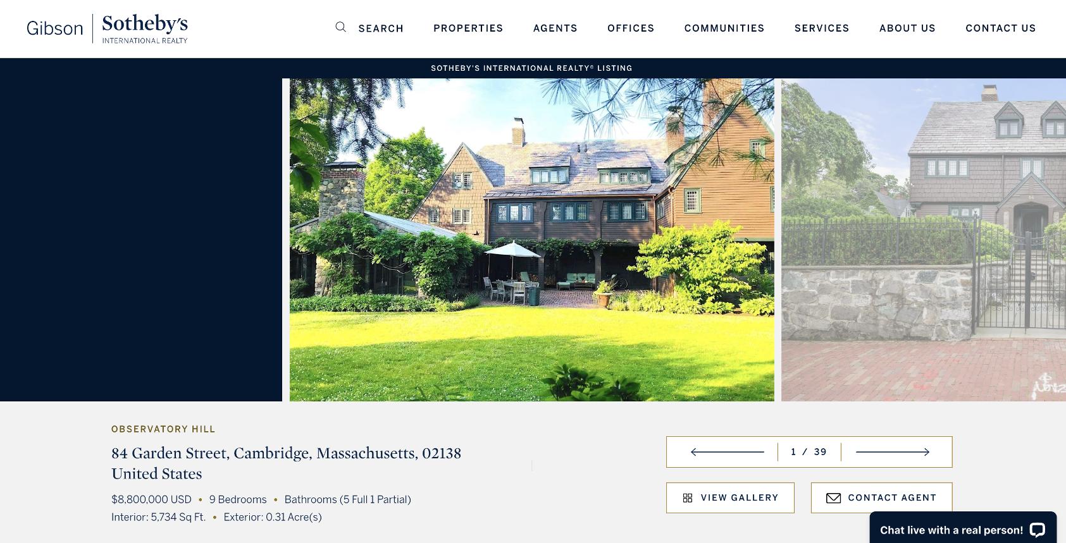Screen dimensions: 1066x543
Task: Click the View Gallery button
Action: pos(730,498)
